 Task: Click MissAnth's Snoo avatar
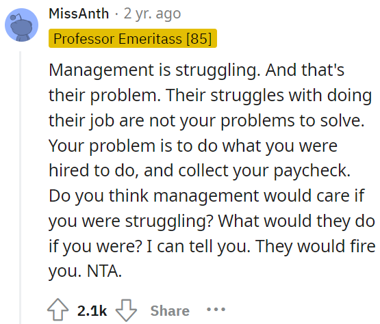22,25
